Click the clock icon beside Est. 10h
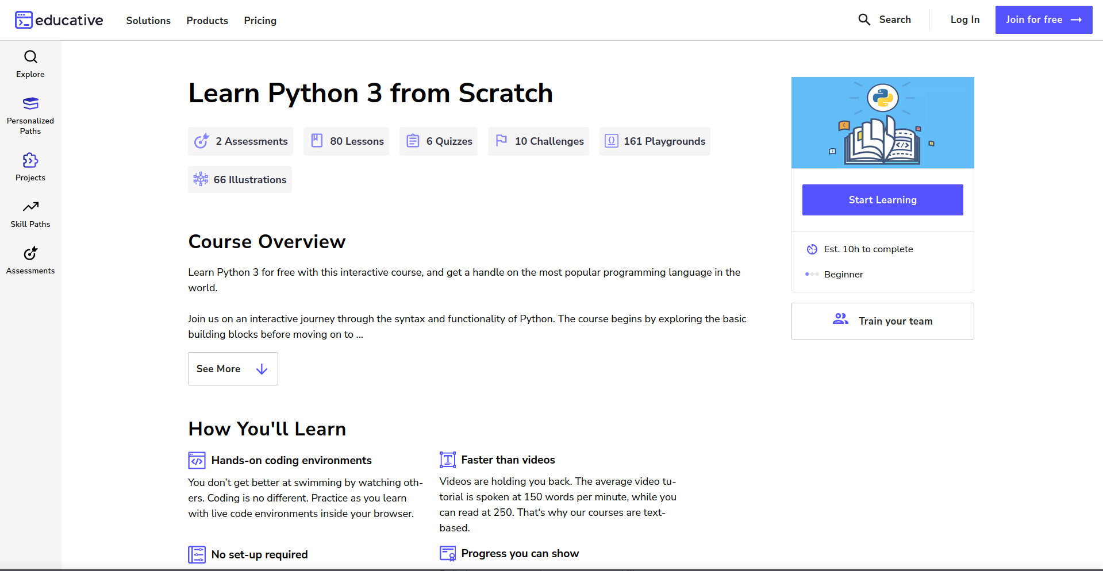1103x571 pixels. [x=812, y=249]
